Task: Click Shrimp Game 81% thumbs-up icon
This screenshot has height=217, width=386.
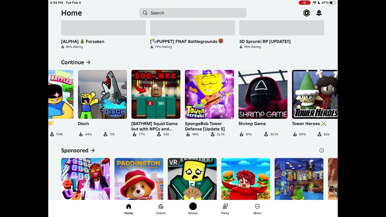Action: tap(241, 134)
